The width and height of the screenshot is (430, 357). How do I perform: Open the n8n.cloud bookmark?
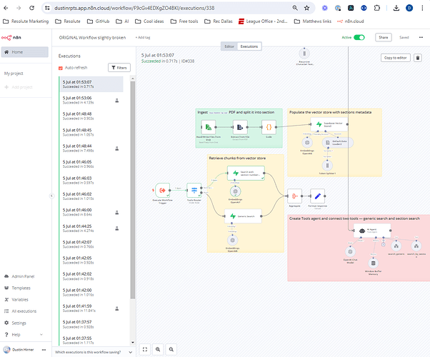[x=351, y=21]
